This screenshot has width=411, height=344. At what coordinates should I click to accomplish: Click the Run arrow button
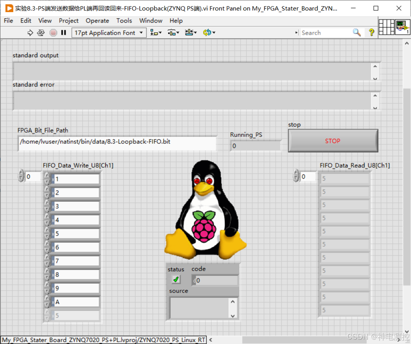(x=30, y=33)
